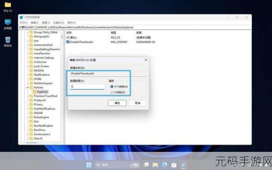272x170 pixels.
Task: Click the Registry Editor title bar icon
Action: (21, 17)
